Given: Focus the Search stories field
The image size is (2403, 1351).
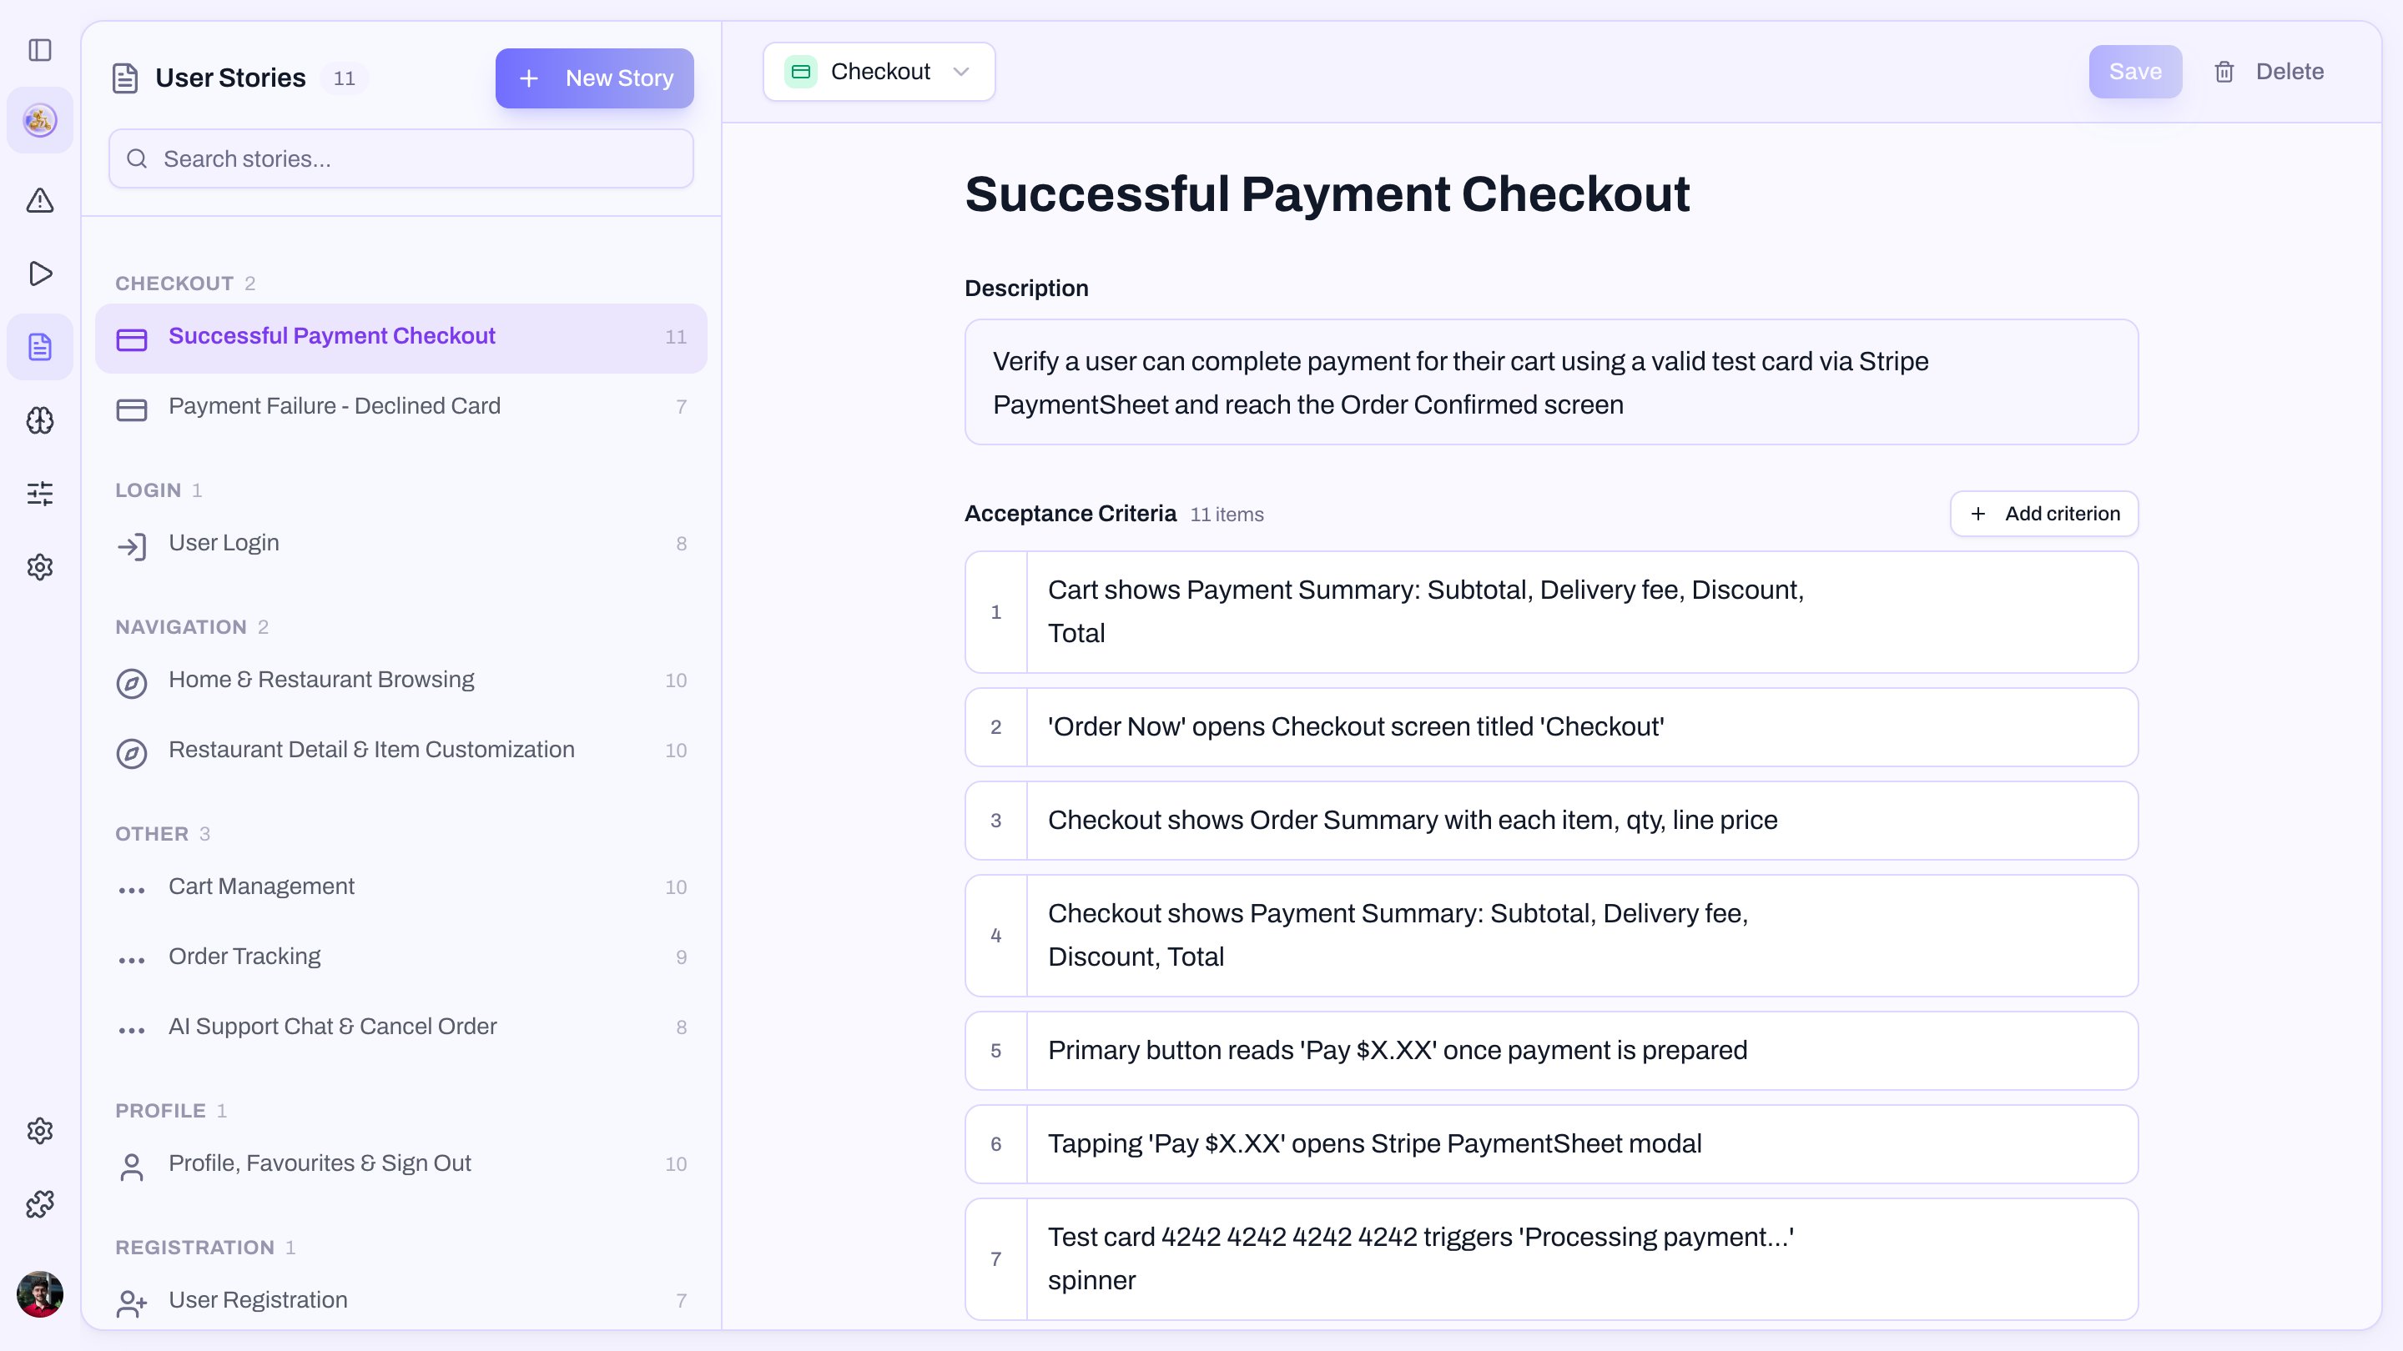Looking at the screenshot, I should click(401, 158).
